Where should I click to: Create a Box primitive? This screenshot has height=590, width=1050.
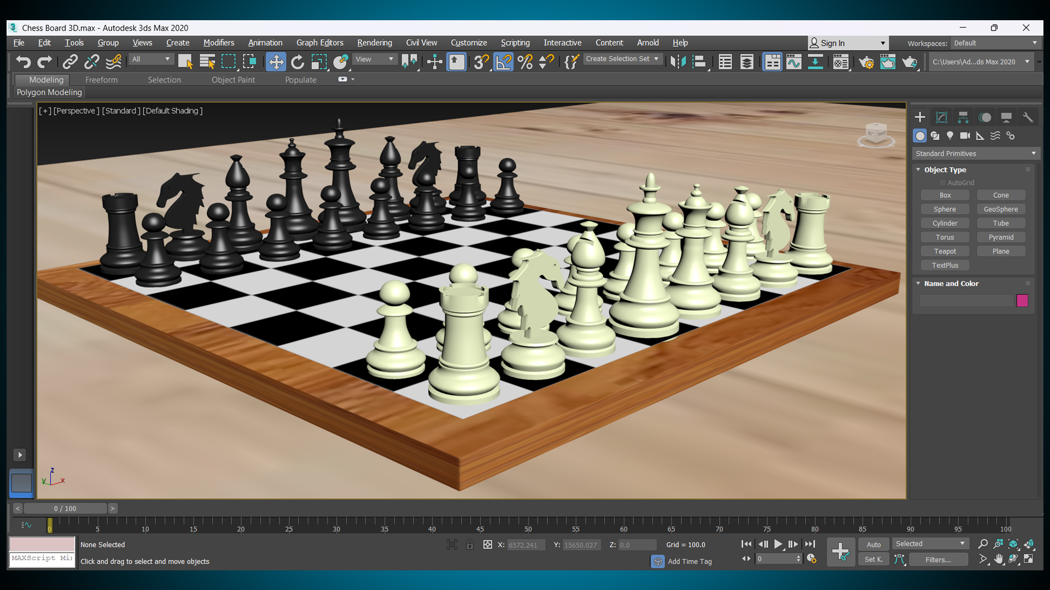944,195
